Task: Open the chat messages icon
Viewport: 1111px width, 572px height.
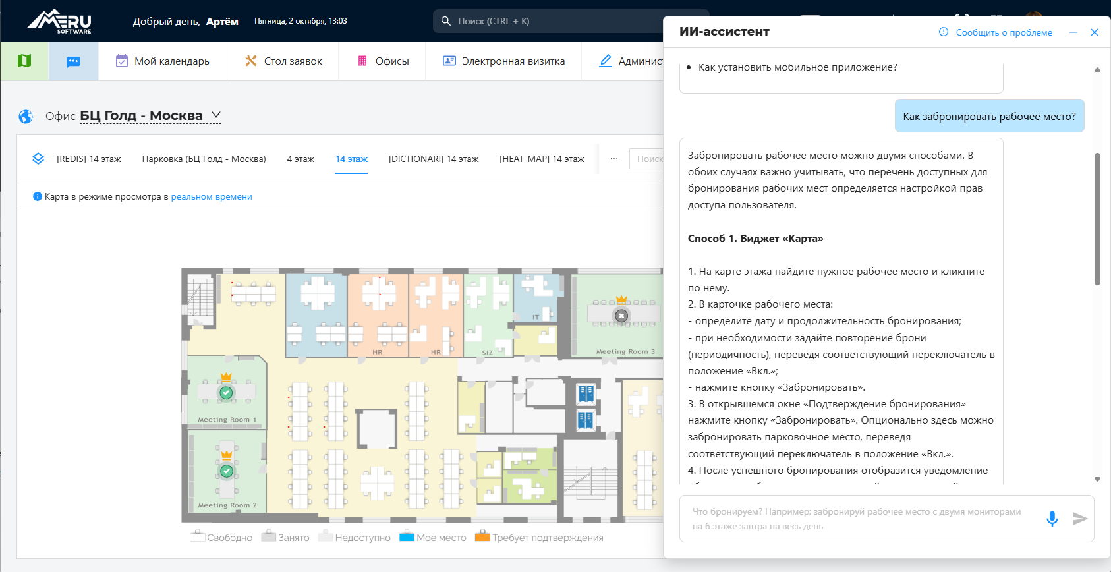Action: coord(73,62)
